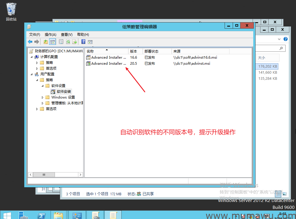Click the Export list toolbar icon
This screenshot has height=219, width=296.
pyautogui.click(x=75, y=42)
